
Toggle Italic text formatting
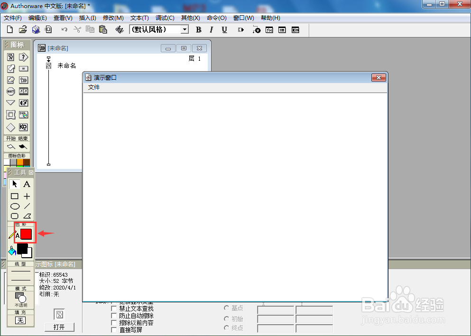click(212, 30)
